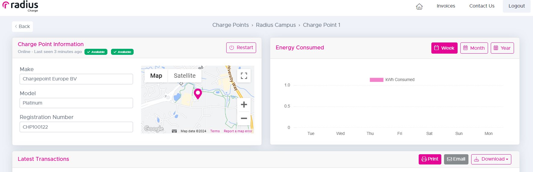The image size is (533, 172).
Task: Go back using the Back button
Action: pos(22,27)
